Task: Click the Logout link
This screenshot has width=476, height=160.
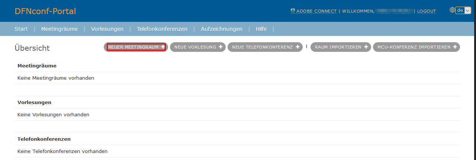Action: pos(427,11)
